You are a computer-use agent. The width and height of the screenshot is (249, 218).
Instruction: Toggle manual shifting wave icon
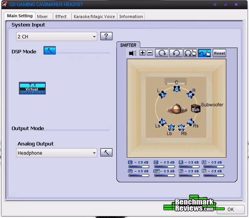tap(204, 53)
